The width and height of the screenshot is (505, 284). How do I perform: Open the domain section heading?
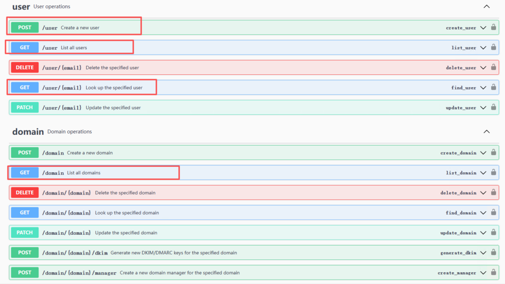pos(28,132)
